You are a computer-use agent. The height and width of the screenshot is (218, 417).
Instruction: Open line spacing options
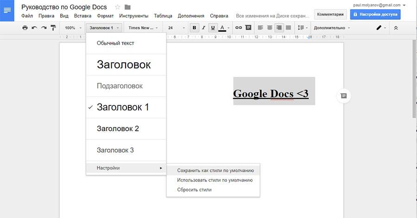pyautogui.click(x=303, y=28)
